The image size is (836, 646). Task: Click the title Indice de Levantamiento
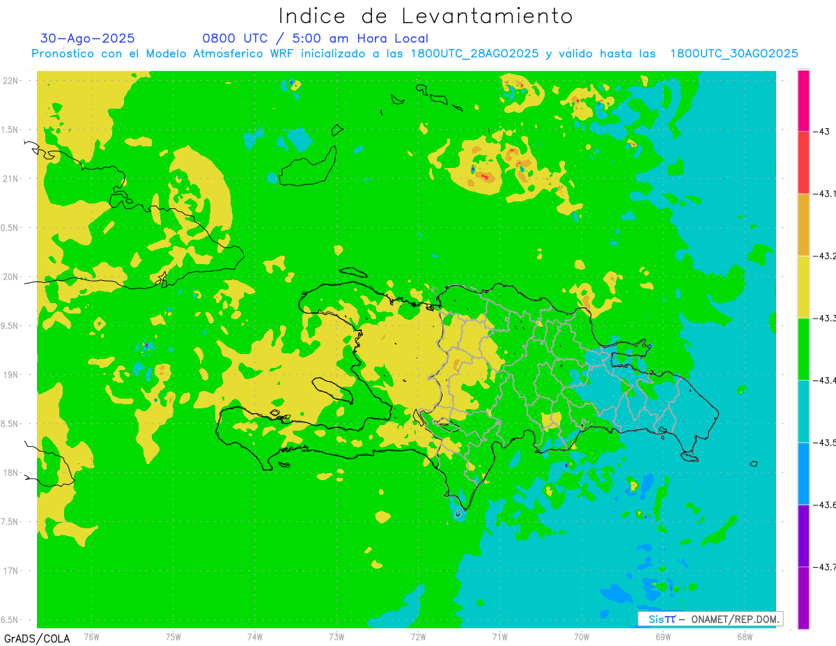[426, 16]
